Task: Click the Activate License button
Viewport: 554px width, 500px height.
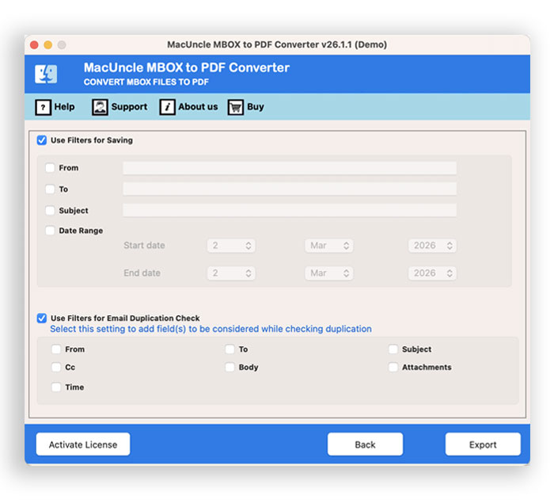Action: click(83, 445)
